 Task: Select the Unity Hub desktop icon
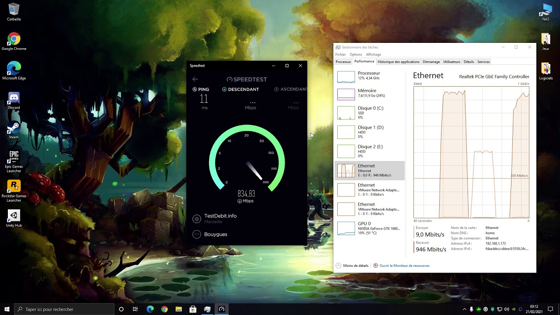(14, 218)
